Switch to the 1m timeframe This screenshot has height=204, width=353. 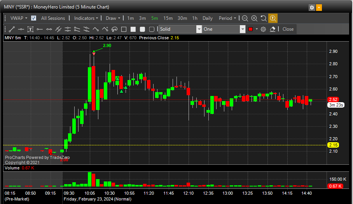(130, 18)
